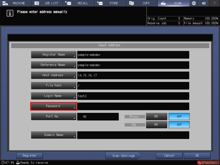The image size is (220, 165).
Task: Click the clock icon in status bar
Action: pyautogui.click(x=3, y=162)
